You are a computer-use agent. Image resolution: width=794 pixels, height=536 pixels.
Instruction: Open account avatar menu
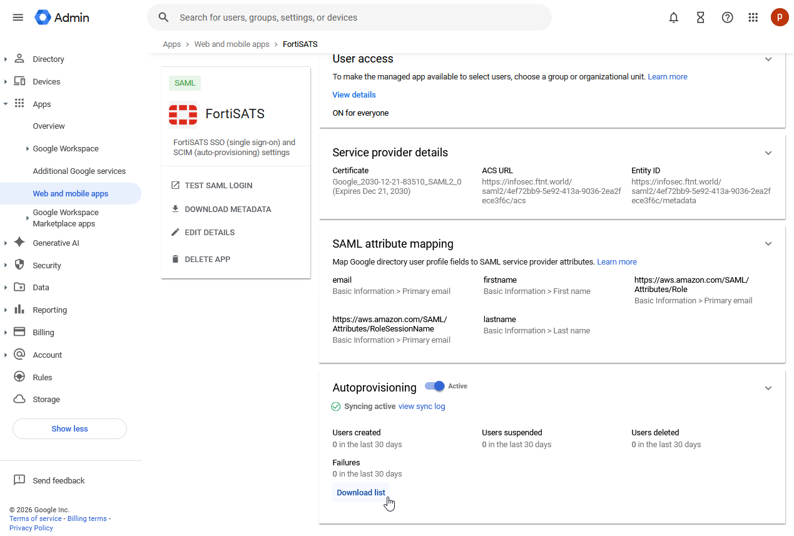[x=780, y=18]
